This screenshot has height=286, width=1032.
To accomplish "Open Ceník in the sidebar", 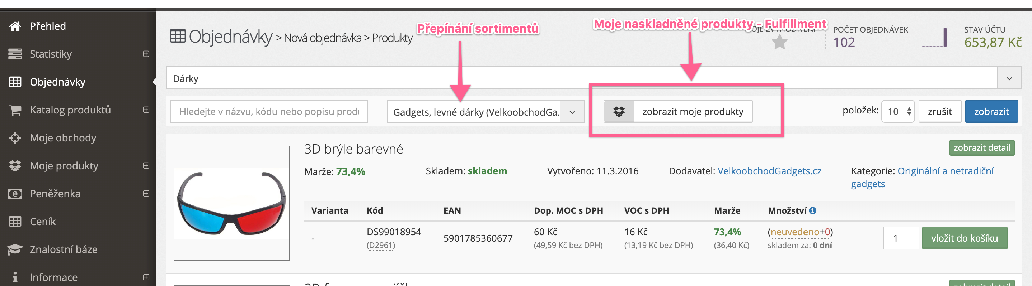I will (x=43, y=222).
